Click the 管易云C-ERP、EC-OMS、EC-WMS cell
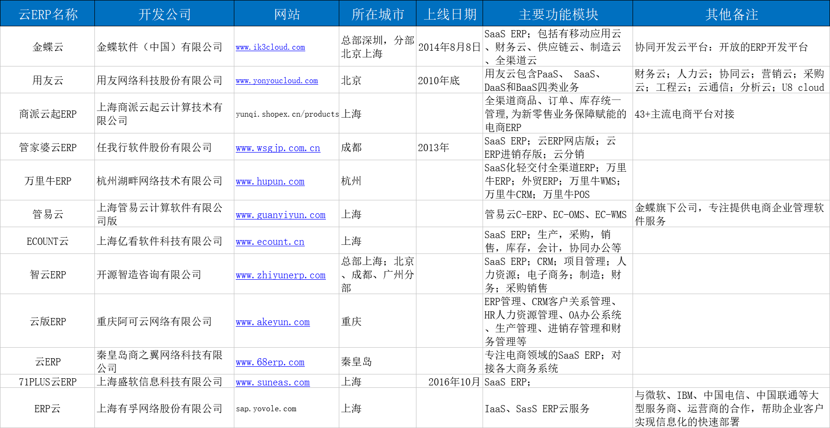The image size is (830, 428). tap(558, 214)
